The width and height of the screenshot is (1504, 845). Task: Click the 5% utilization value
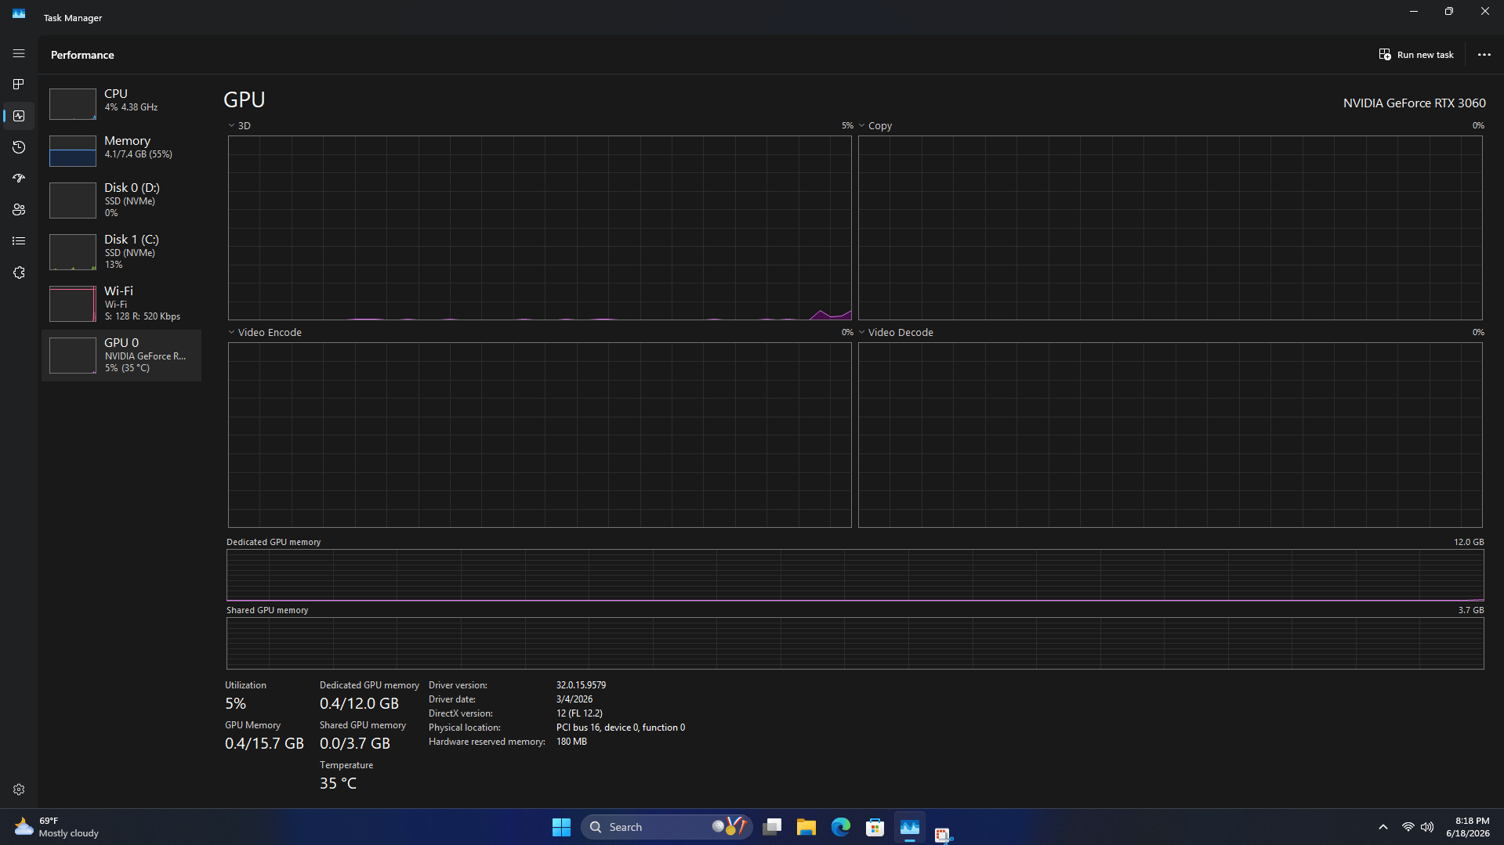pyautogui.click(x=235, y=703)
